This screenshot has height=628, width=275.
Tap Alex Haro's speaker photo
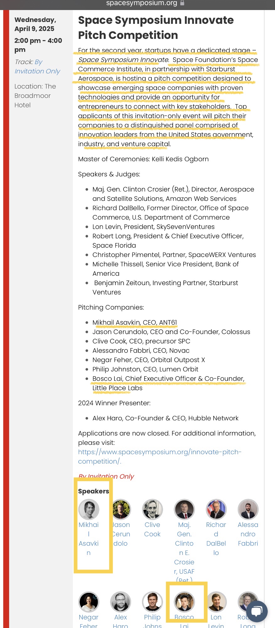click(121, 602)
